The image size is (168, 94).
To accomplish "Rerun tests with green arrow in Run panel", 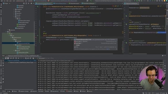I will [3, 58].
